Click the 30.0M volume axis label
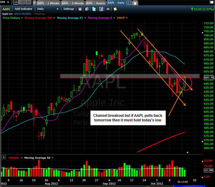215x187 pixels. coord(208,161)
